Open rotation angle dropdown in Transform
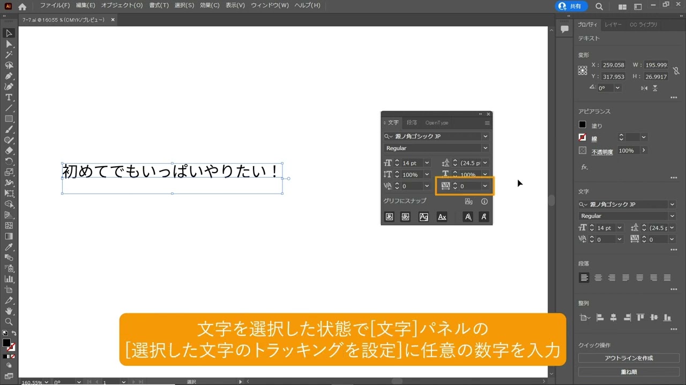Image resolution: width=686 pixels, height=385 pixels. 617,88
